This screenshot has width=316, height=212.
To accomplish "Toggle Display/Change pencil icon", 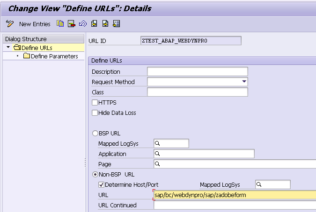I will (x=10, y=24).
